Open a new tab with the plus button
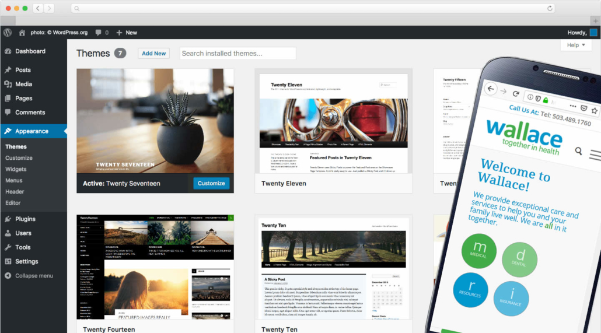 (x=595, y=20)
